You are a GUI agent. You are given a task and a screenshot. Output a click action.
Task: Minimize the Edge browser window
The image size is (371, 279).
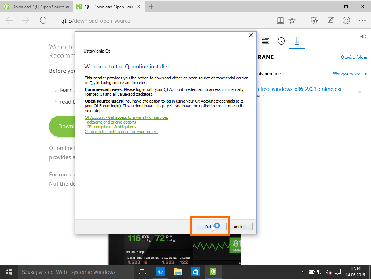[x=329, y=7]
